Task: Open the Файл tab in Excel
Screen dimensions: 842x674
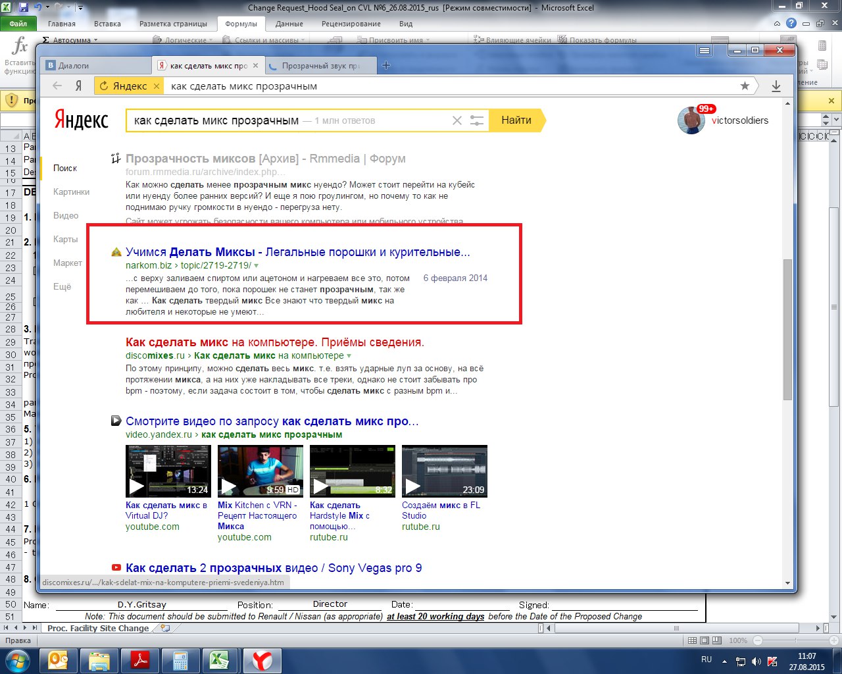Action: click(x=18, y=24)
